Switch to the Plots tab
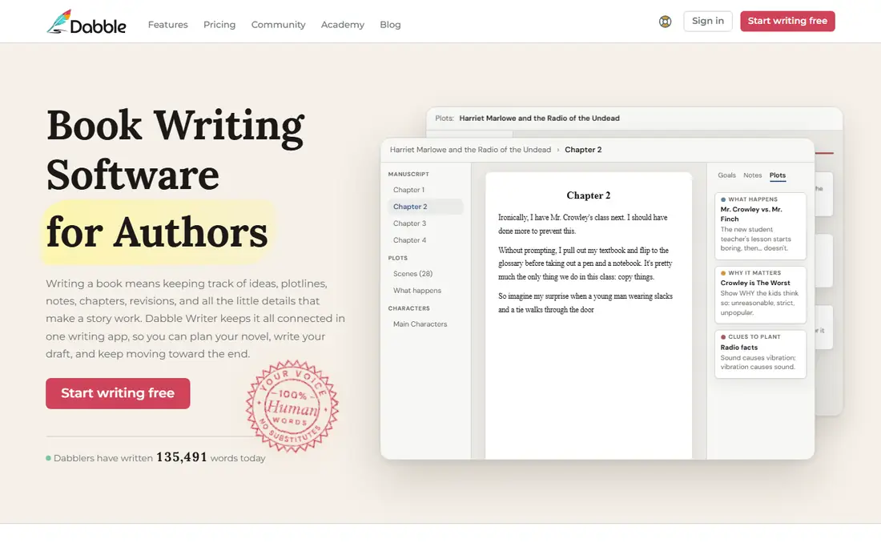This screenshot has height=551, width=881. coord(778,175)
